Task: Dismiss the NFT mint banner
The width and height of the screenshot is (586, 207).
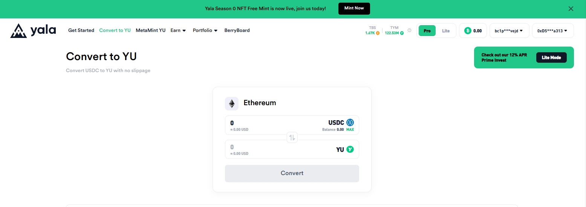Action: tap(571, 9)
